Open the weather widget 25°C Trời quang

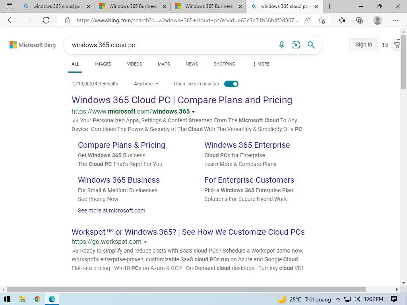(x=304, y=299)
